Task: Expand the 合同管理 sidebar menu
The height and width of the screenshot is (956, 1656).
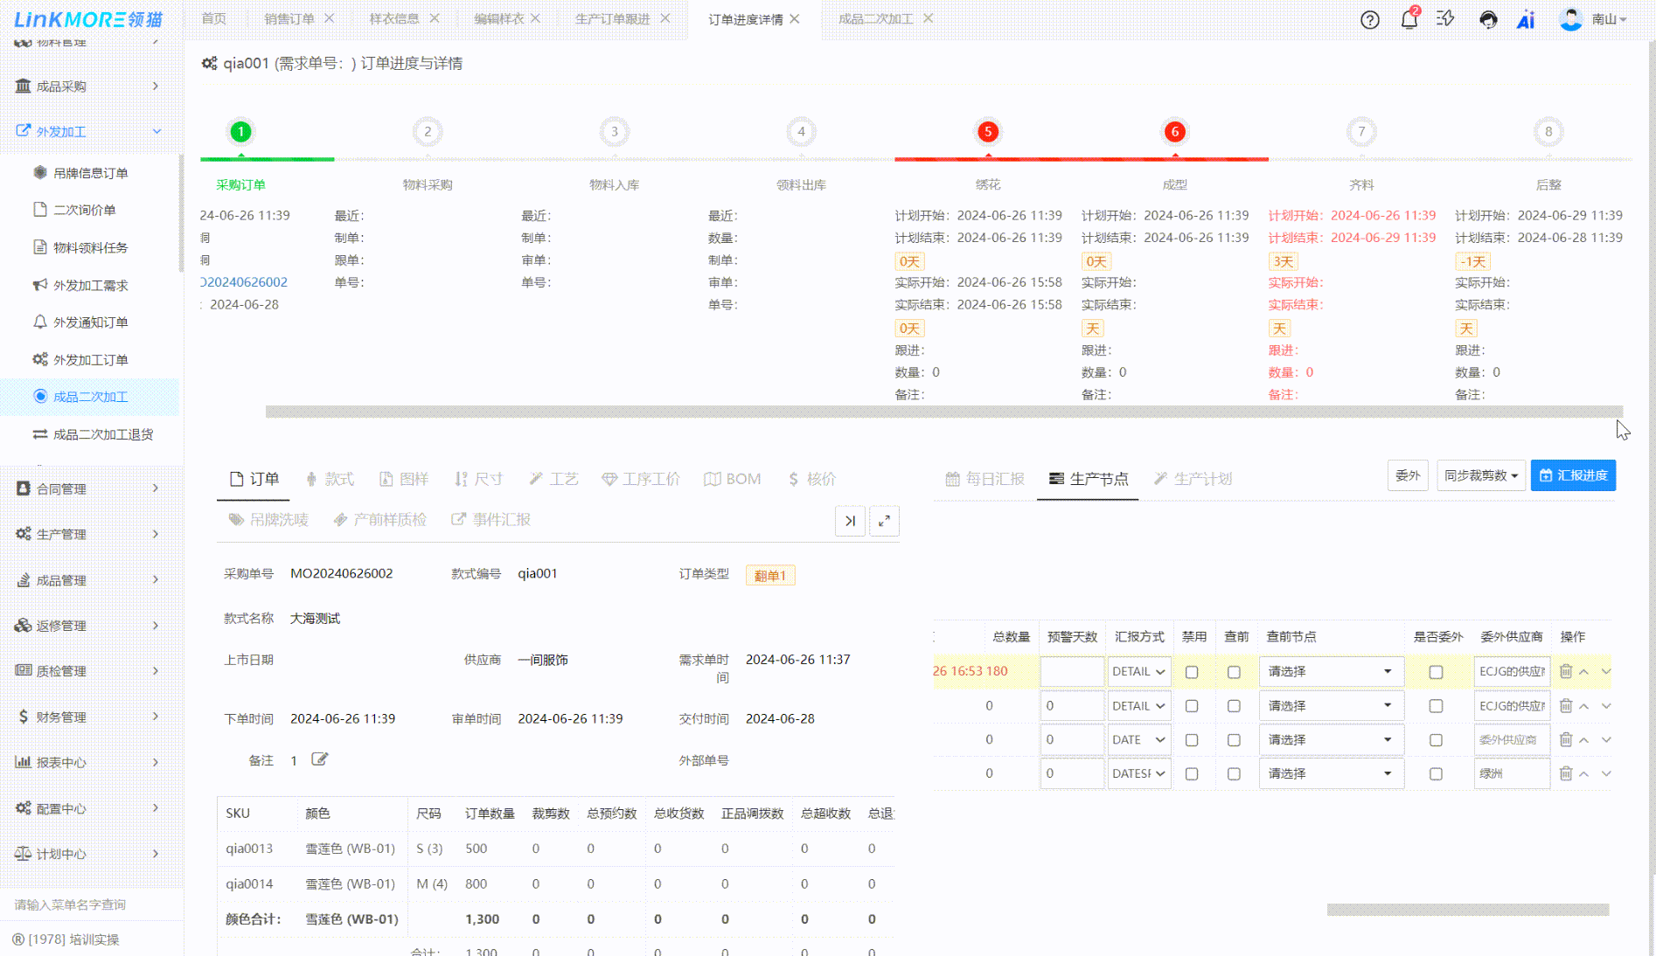Action: [87, 488]
